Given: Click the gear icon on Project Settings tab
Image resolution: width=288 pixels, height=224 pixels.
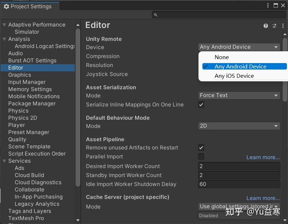Looking at the screenshot, I should click(6, 6).
